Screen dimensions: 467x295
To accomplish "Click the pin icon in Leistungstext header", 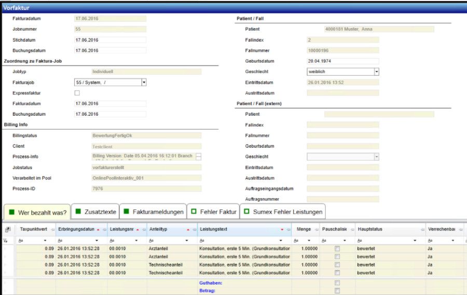I will [288, 229].
